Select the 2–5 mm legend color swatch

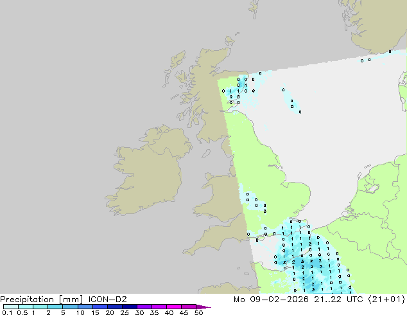tap(55, 307)
